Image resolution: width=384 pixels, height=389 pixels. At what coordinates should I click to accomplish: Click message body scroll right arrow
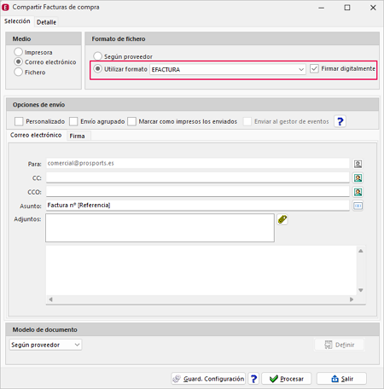click(x=352, y=299)
